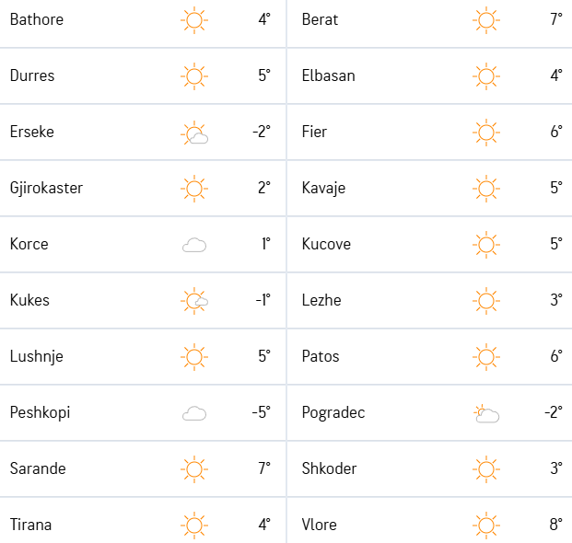The height and width of the screenshot is (543, 572).
Task: Click the partly cloudy icon for Erseke
Action: [194, 133]
